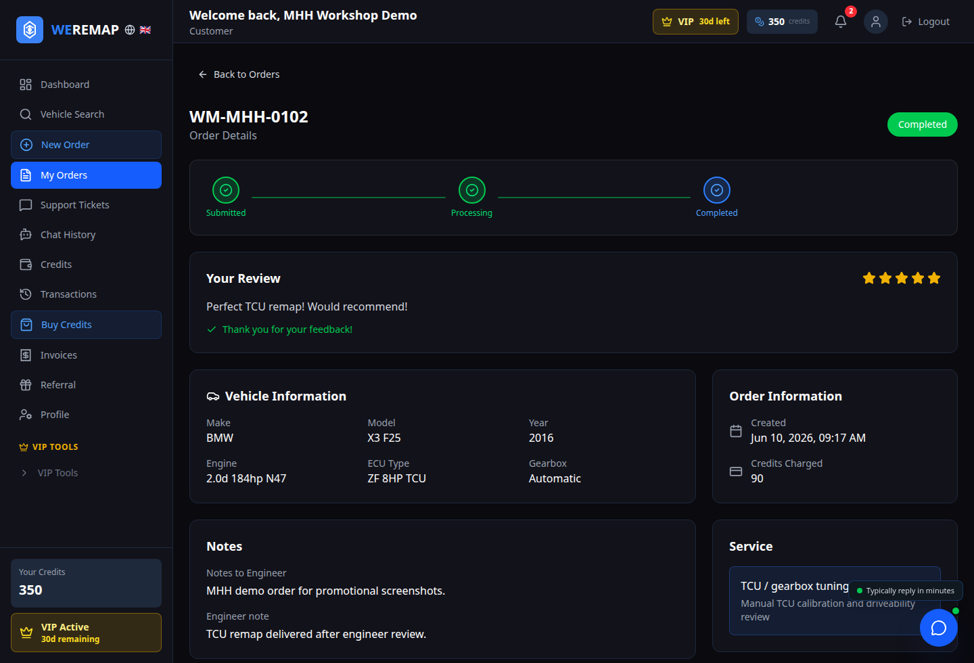The image size is (974, 663).
Task: Click the Processing step icon
Action: (x=472, y=190)
